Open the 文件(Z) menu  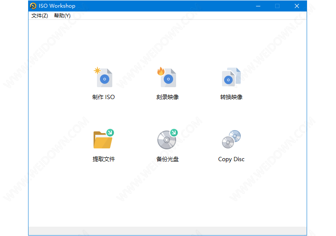click(40, 16)
